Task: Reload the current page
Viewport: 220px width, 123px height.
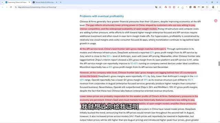Action: [x=11, y=7]
